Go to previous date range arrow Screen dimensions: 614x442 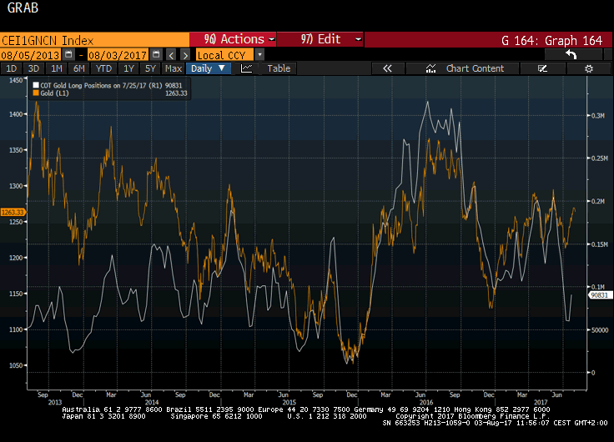click(171, 55)
